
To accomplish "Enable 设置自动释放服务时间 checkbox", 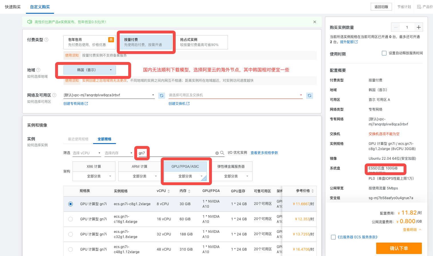I will point(384,53).
